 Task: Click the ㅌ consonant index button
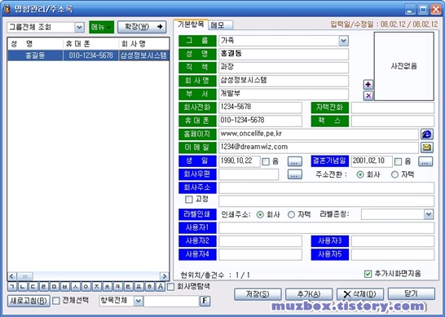click(128, 287)
